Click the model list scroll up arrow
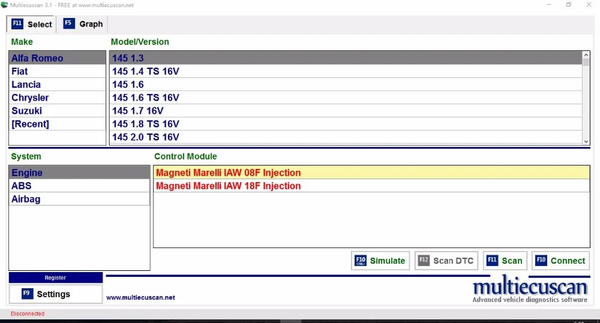The image size is (600, 323). coord(586,55)
